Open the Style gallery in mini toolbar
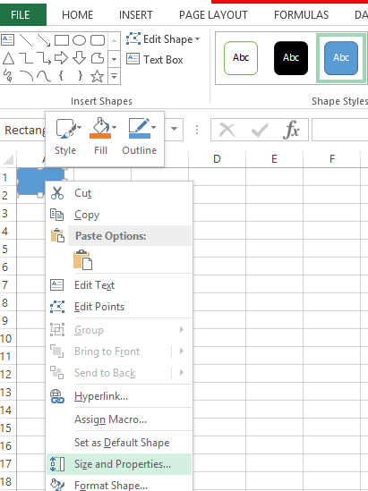This screenshot has height=491, width=368. tap(65, 137)
